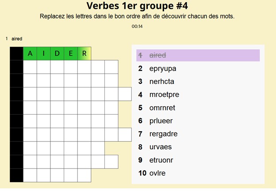
Task: Click first empty cell of row four
Action: [x=30, y=94]
